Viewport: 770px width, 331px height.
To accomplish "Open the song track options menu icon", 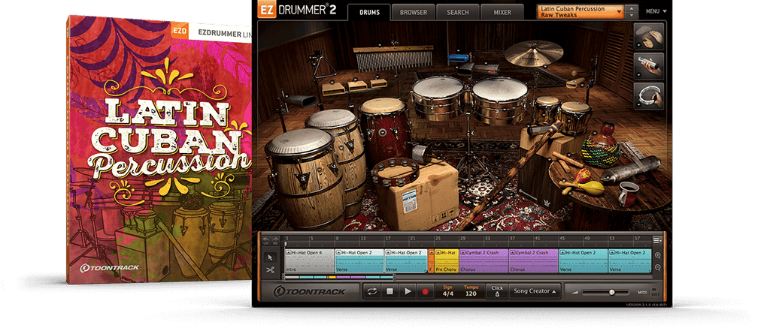I will pos(657,240).
